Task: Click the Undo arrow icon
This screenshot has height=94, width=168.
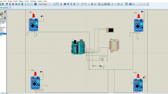Action: 82,4
